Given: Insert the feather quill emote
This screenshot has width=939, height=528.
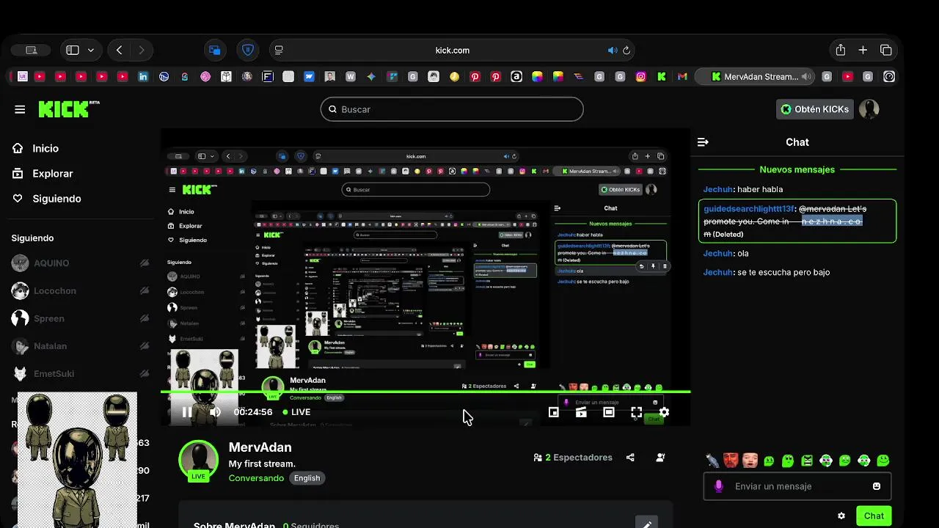Looking at the screenshot, I should pyautogui.click(x=712, y=461).
